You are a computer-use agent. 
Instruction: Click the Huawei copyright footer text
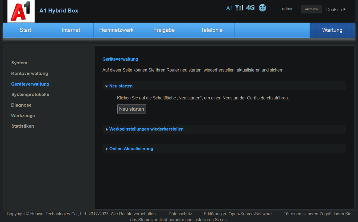coord(82,214)
